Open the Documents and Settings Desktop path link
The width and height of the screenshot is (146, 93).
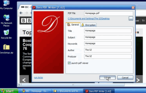[x=89, y=19]
